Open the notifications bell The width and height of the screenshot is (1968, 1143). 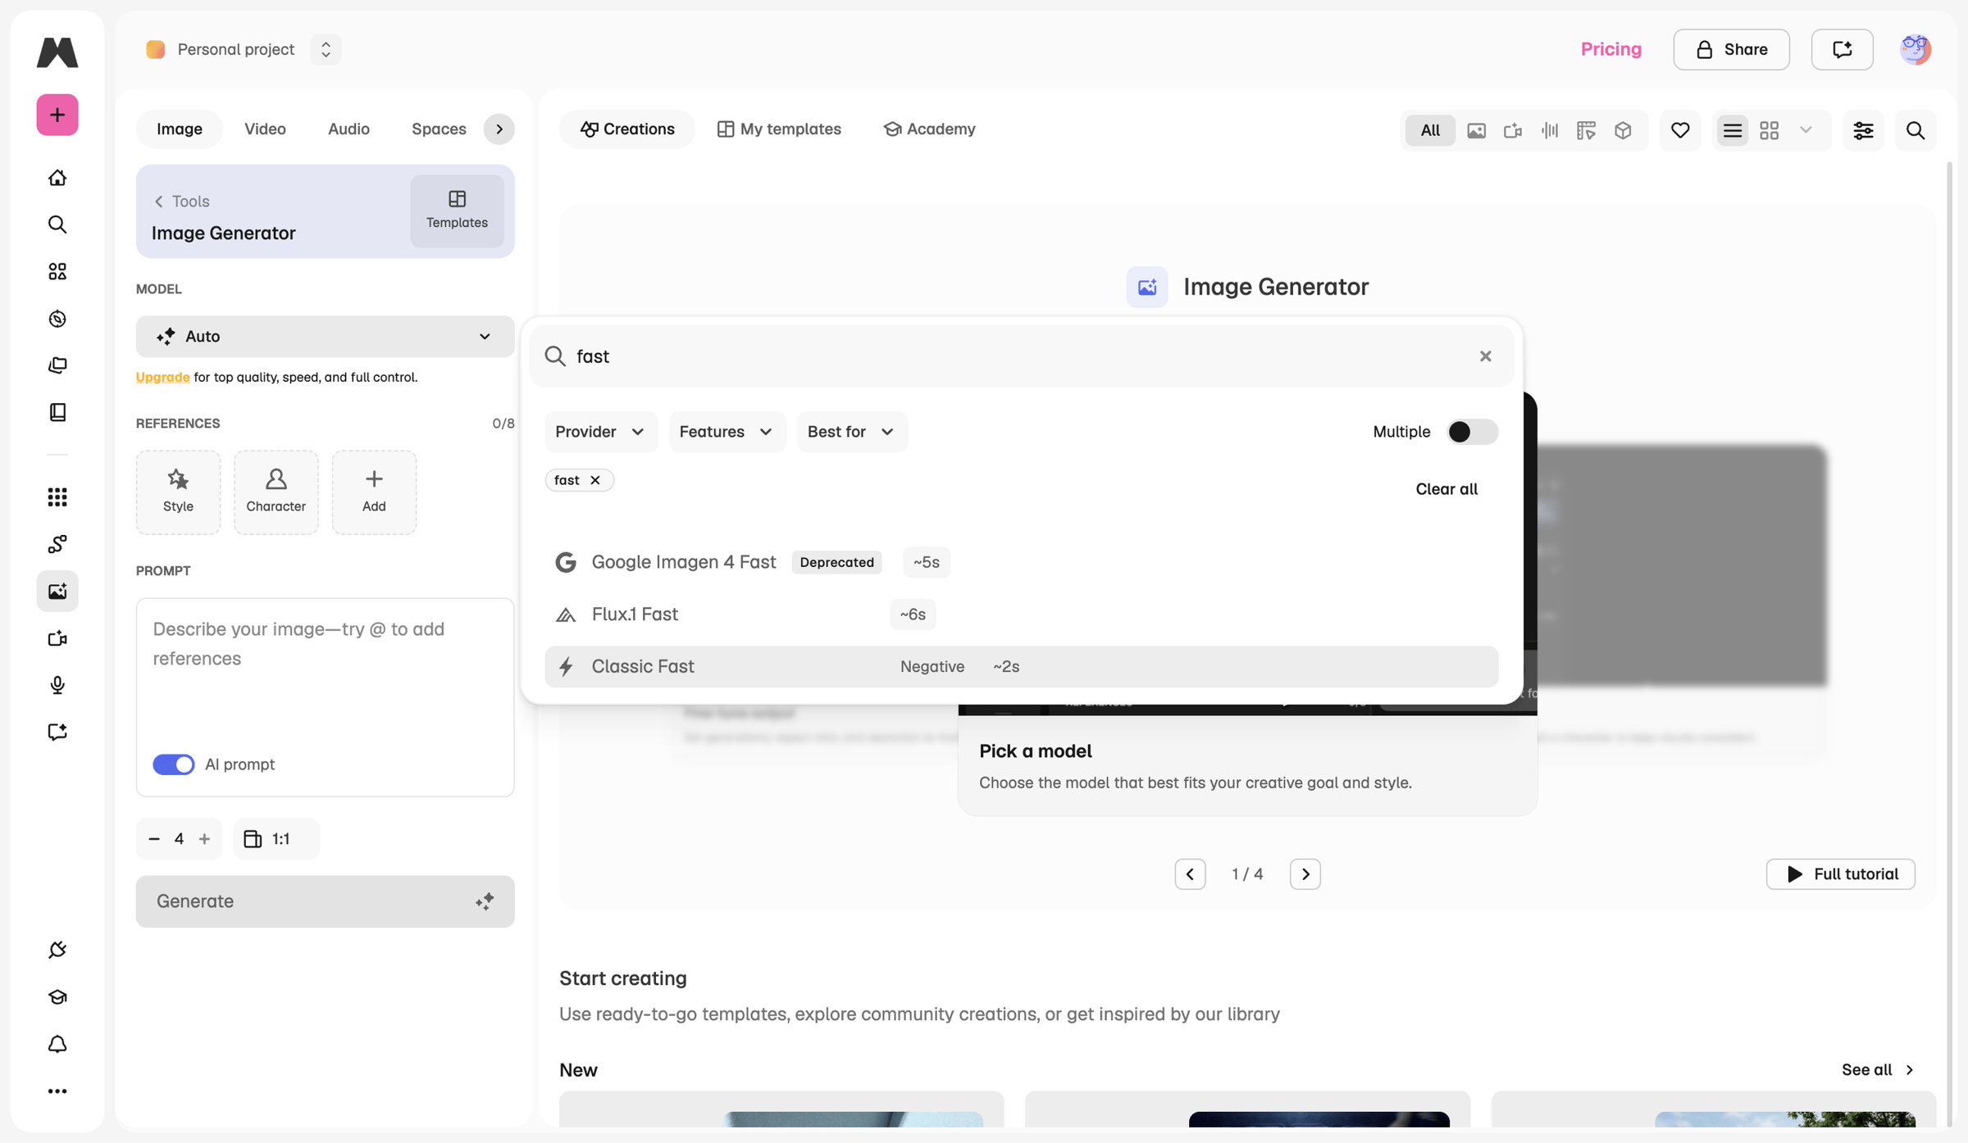click(x=57, y=1044)
